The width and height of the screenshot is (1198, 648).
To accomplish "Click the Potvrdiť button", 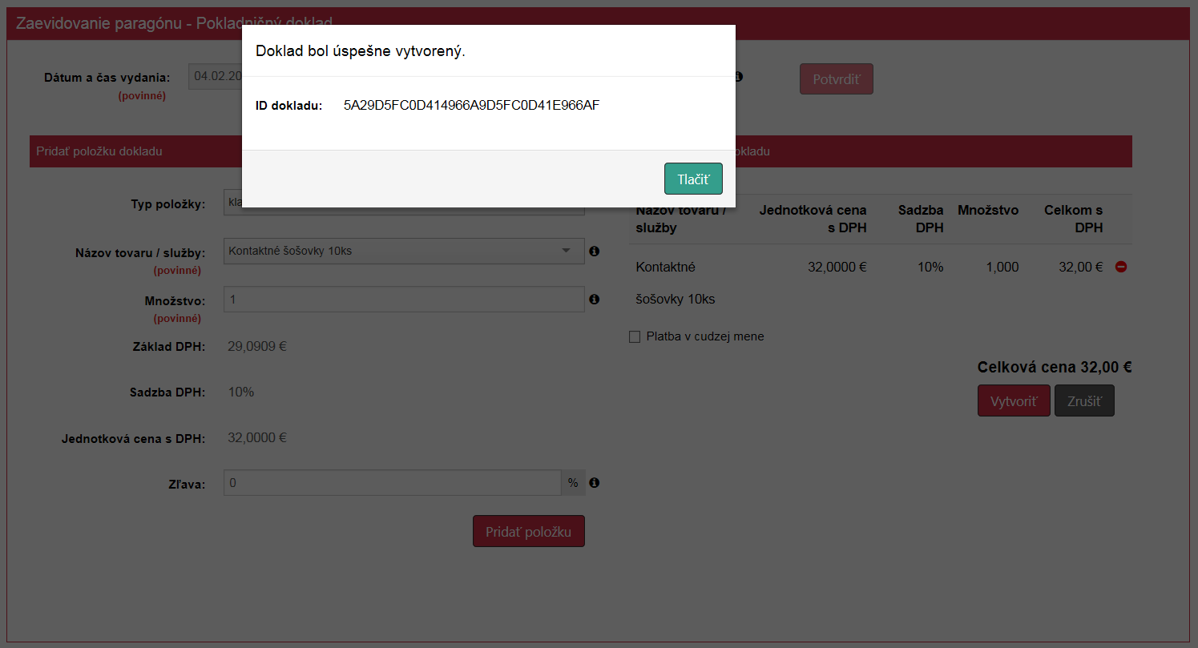I will point(836,79).
